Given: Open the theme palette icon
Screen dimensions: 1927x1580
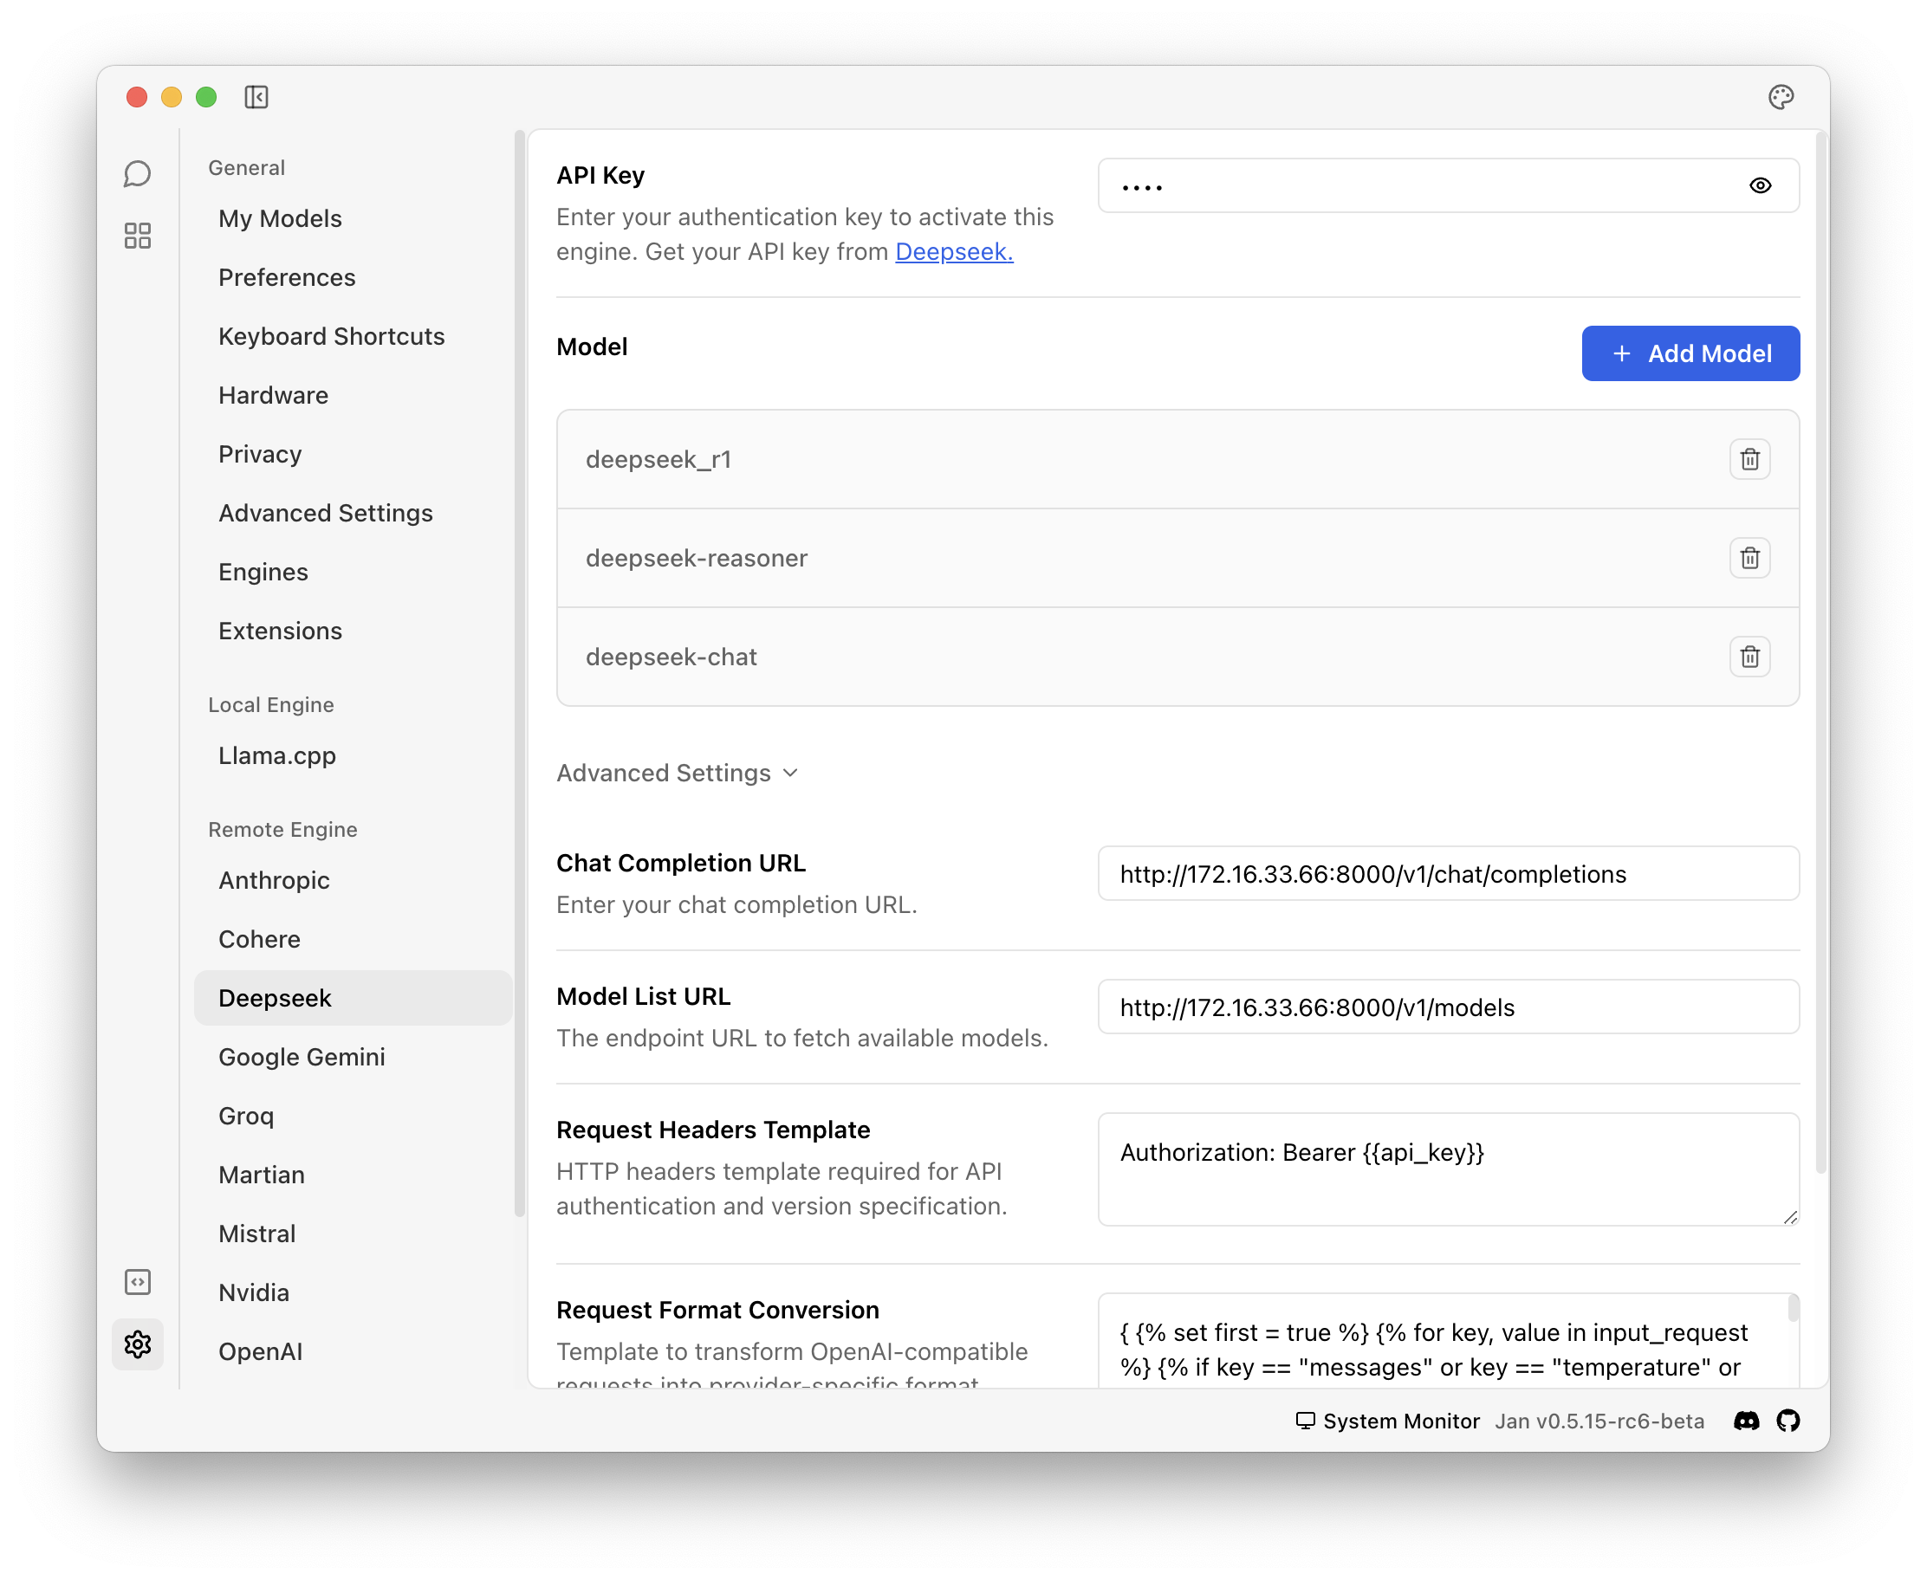Looking at the screenshot, I should (1781, 96).
